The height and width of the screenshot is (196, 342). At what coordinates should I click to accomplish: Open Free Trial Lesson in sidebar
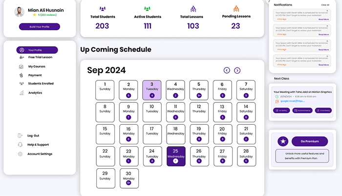tap(36, 57)
